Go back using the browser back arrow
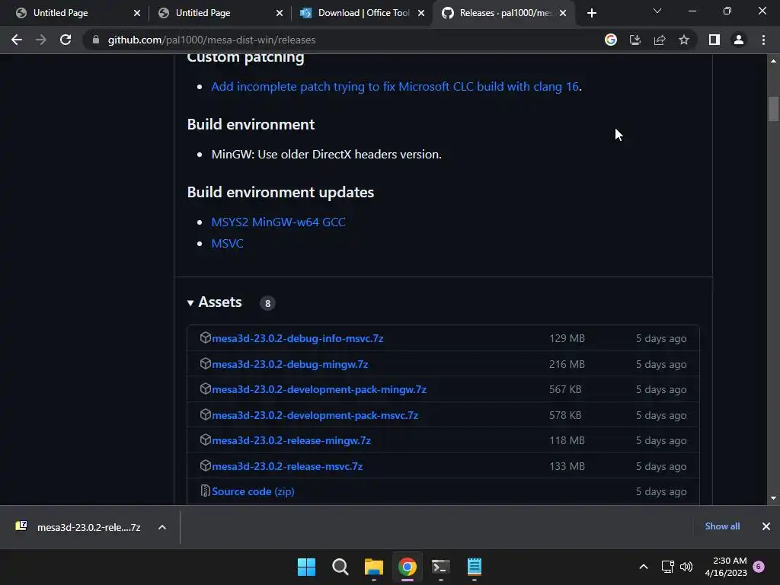 (17, 40)
